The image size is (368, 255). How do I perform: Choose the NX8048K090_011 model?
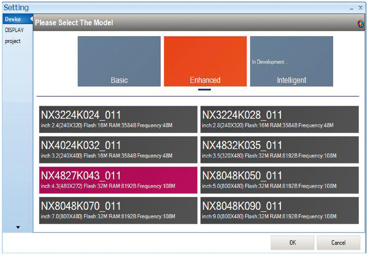pyautogui.click(x=279, y=210)
